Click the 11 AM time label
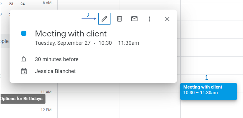The image size is (243, 118). pyautogui.click(x=46, y=92)
